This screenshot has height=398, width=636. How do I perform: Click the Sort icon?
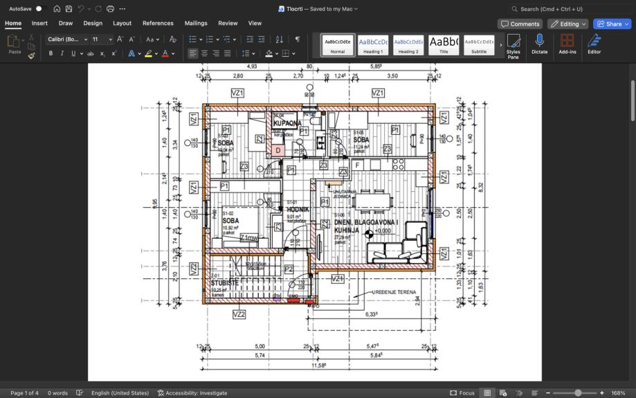pos(280,39)
